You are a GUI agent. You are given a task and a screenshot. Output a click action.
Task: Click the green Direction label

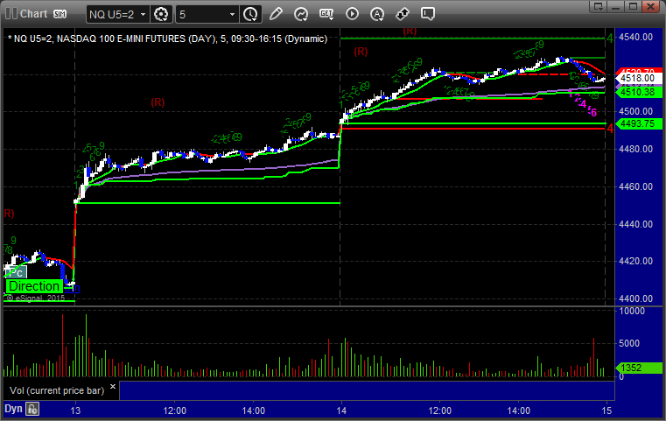[x=34, y=286]
